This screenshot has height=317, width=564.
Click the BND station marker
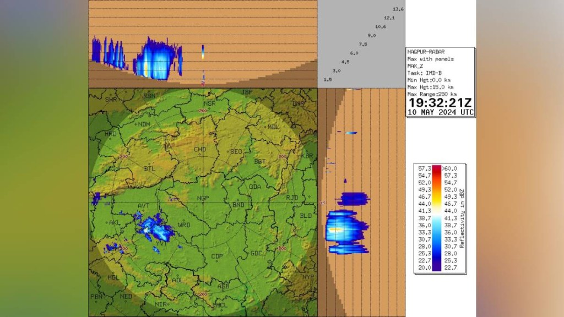(x=238, y=205)
